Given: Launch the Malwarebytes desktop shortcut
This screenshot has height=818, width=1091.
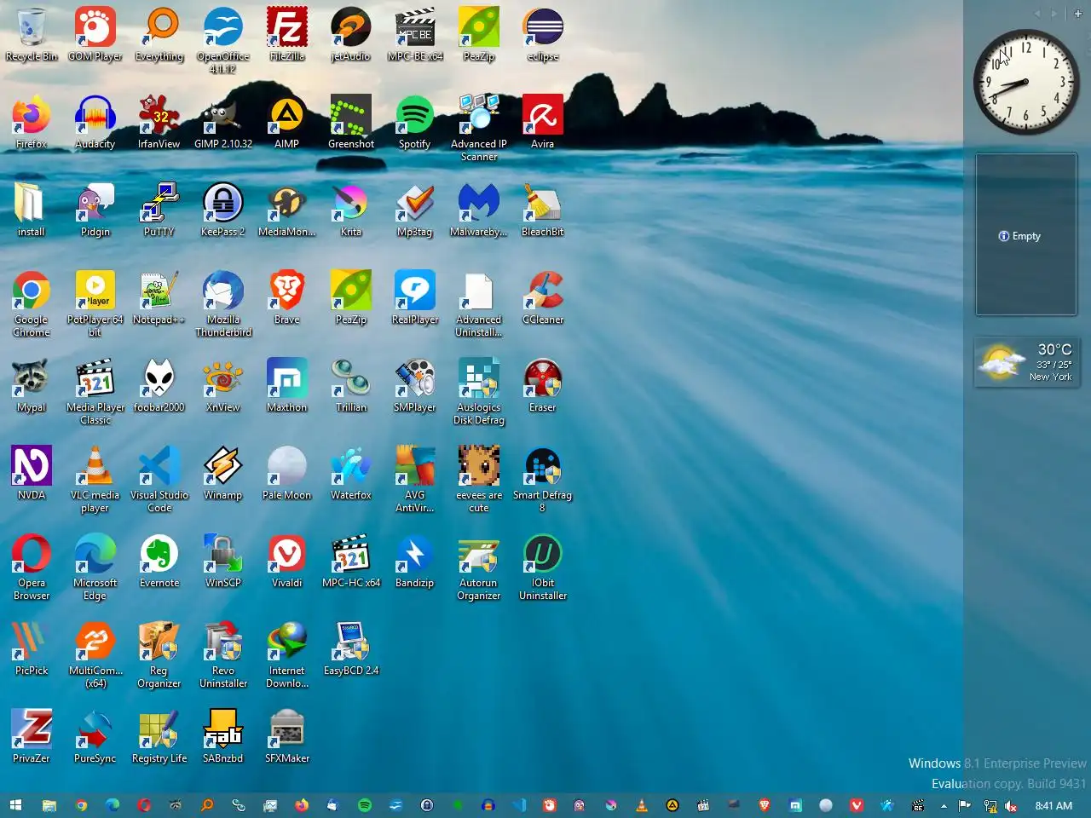Looking at the screenshot, I should [x=479, y=210].
